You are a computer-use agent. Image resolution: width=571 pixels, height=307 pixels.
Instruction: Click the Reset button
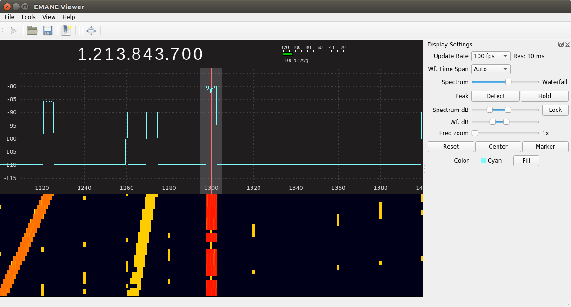pyautogui.click(x=451, y=147)
